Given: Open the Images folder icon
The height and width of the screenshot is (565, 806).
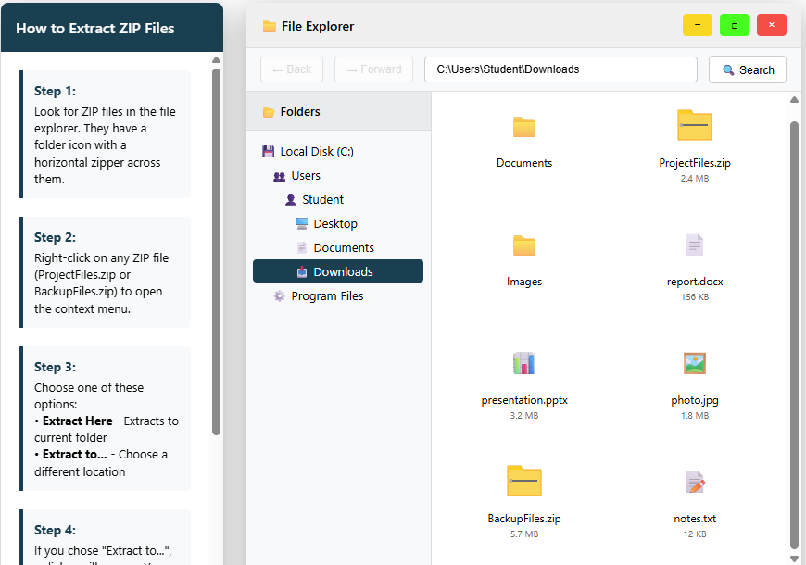Looking at the screenshot, I should 524,245.
